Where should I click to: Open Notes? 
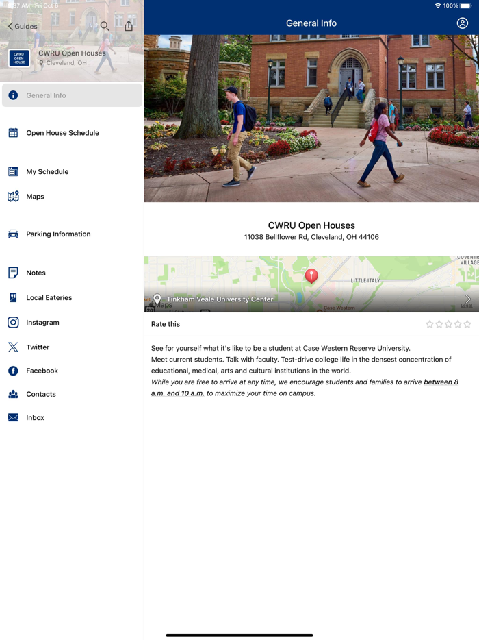72,273
